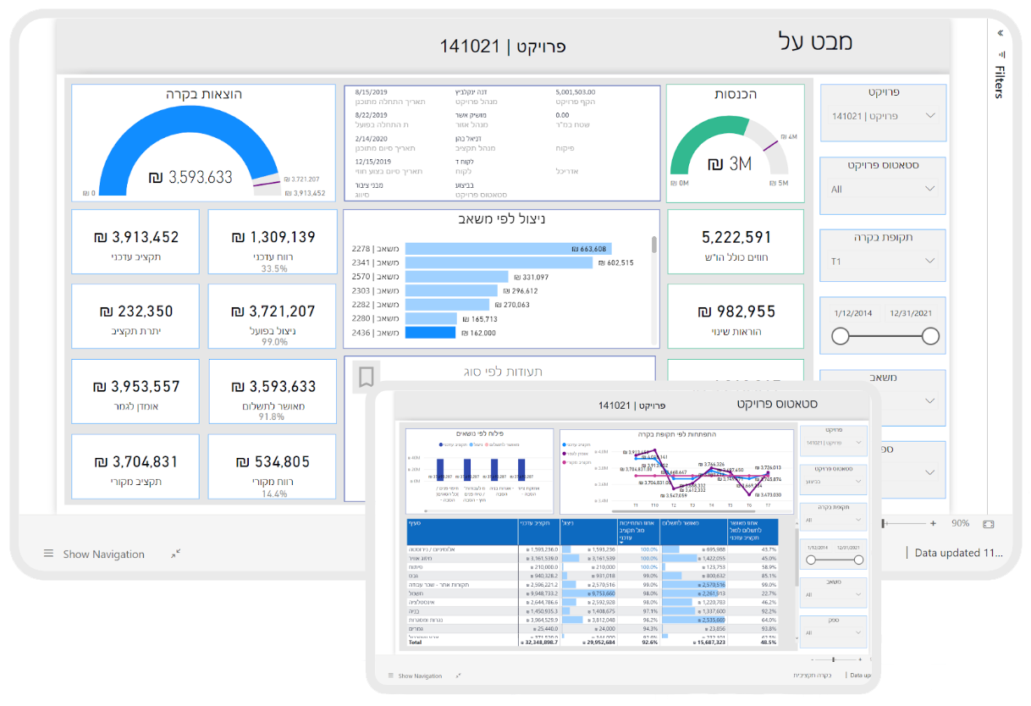Click the left date slider handle in front window
The height and width of the screenshot is (706, 1031).
810,560
